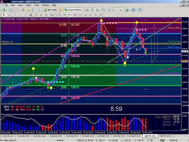Open Market Watch panel icon
The image size is (189, 142).
coord(18,10)
